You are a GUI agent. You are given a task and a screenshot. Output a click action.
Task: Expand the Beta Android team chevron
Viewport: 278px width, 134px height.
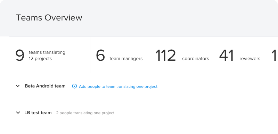click(18, 86)
